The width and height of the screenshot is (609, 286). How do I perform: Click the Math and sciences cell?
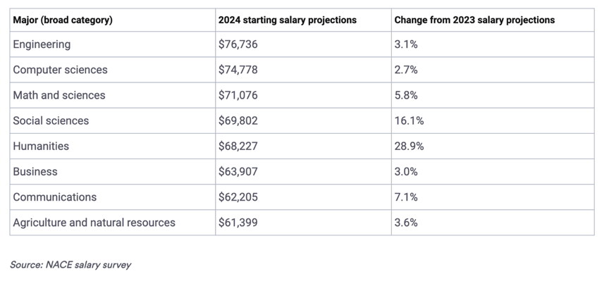[59, 95]
